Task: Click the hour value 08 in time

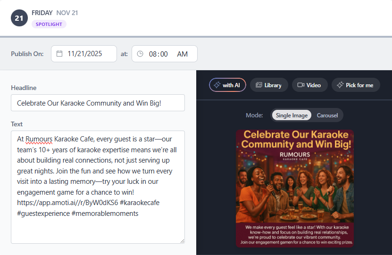Action: coord(153,54)
